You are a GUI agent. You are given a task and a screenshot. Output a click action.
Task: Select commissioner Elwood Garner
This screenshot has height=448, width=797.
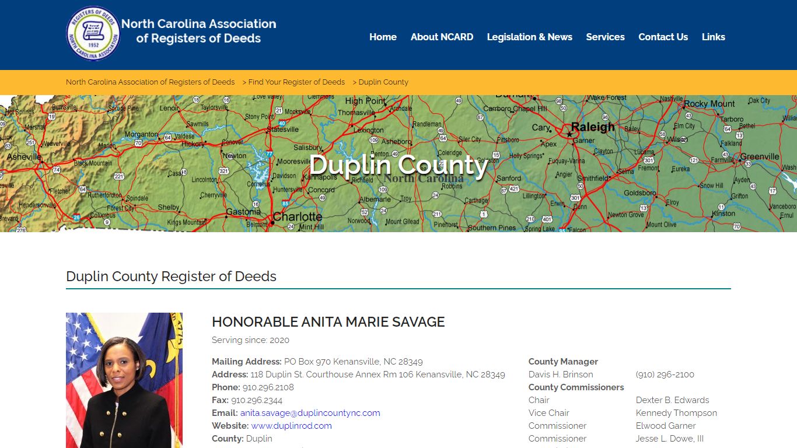666,426
